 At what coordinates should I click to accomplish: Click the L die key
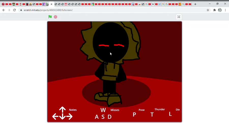[x=170, y=114]
